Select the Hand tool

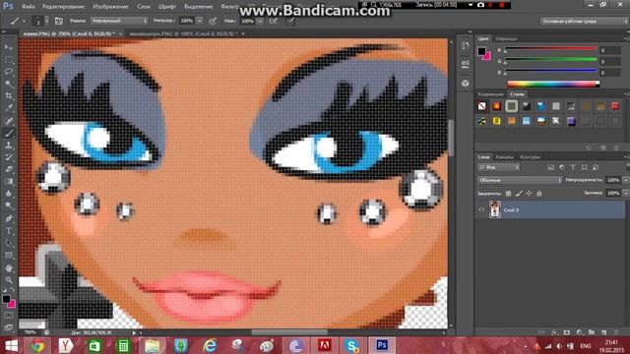click(x=9, y=268)
